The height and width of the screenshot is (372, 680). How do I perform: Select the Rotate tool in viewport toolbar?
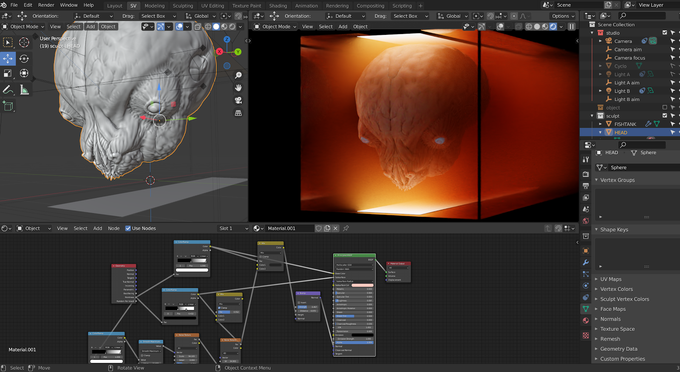[24, 58]
